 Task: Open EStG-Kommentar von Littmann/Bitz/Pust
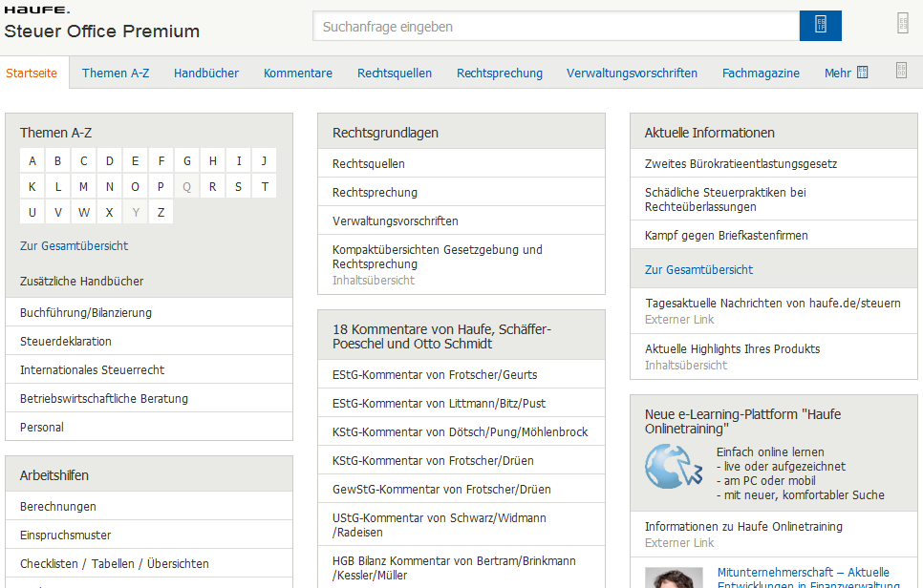[x=461, y=404]
